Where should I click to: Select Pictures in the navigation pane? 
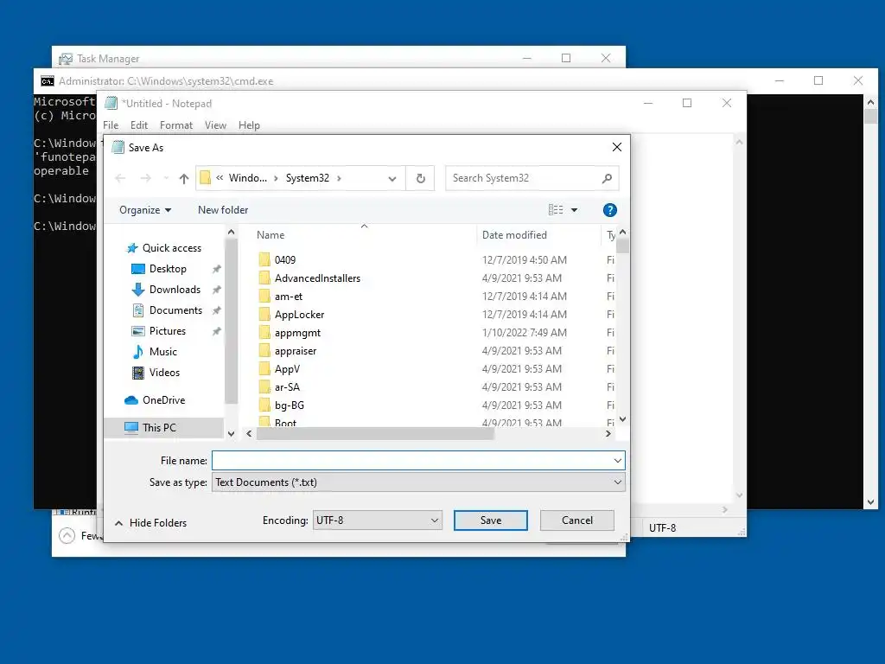click(x=167, y=331)
